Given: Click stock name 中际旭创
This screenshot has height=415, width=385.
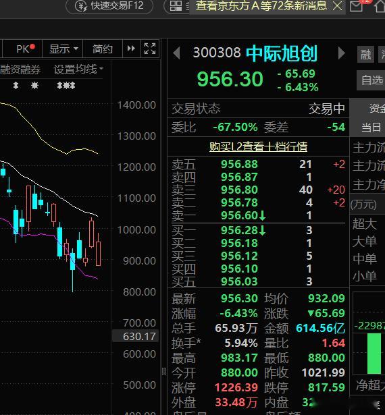Looking at the screenshot, I should (282, 53).
